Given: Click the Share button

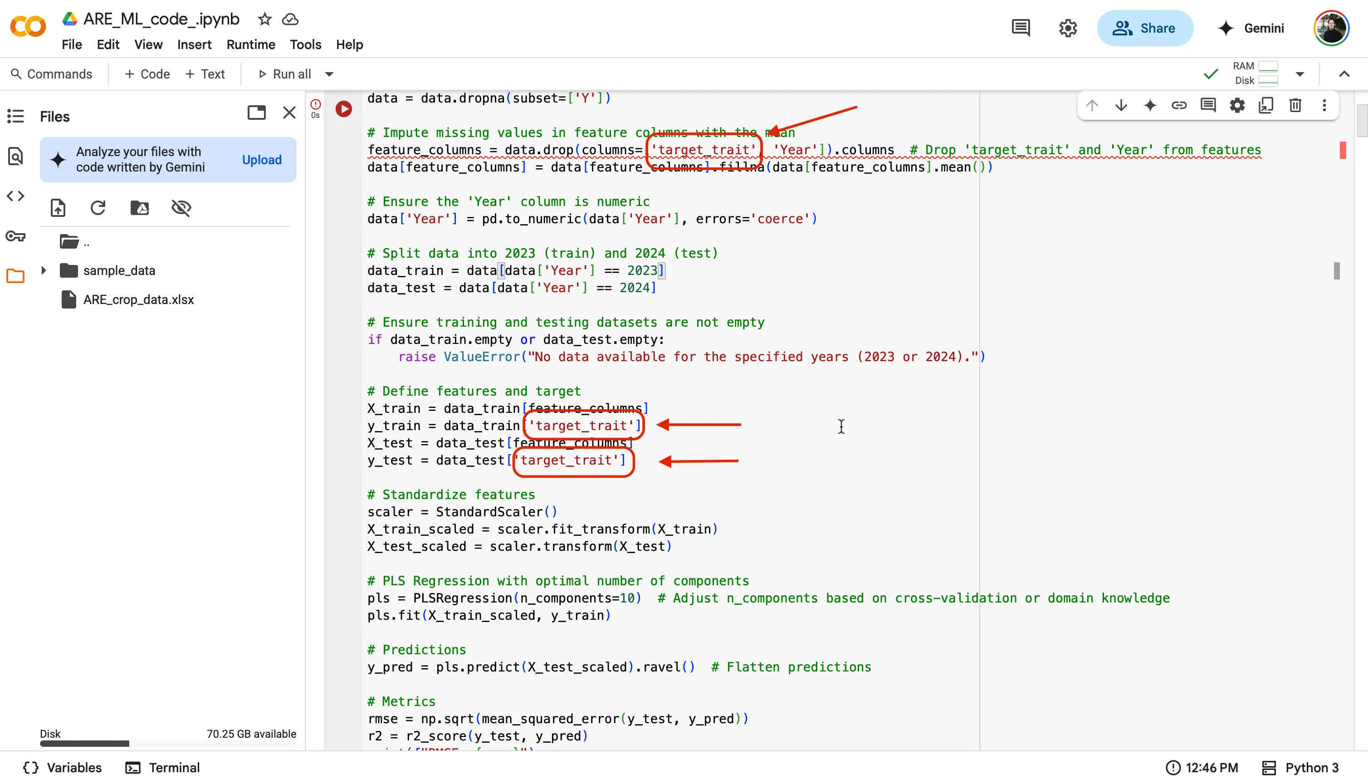Looking at the screenshot, I should 1145,28.
